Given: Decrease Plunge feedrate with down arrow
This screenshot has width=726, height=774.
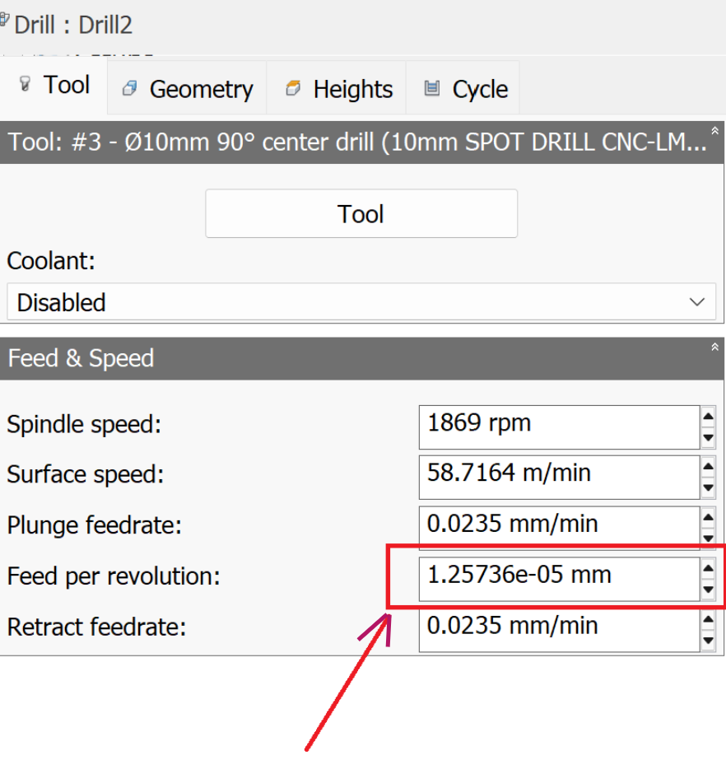Looking at the screenshot, I should click(x=708, y=538).
